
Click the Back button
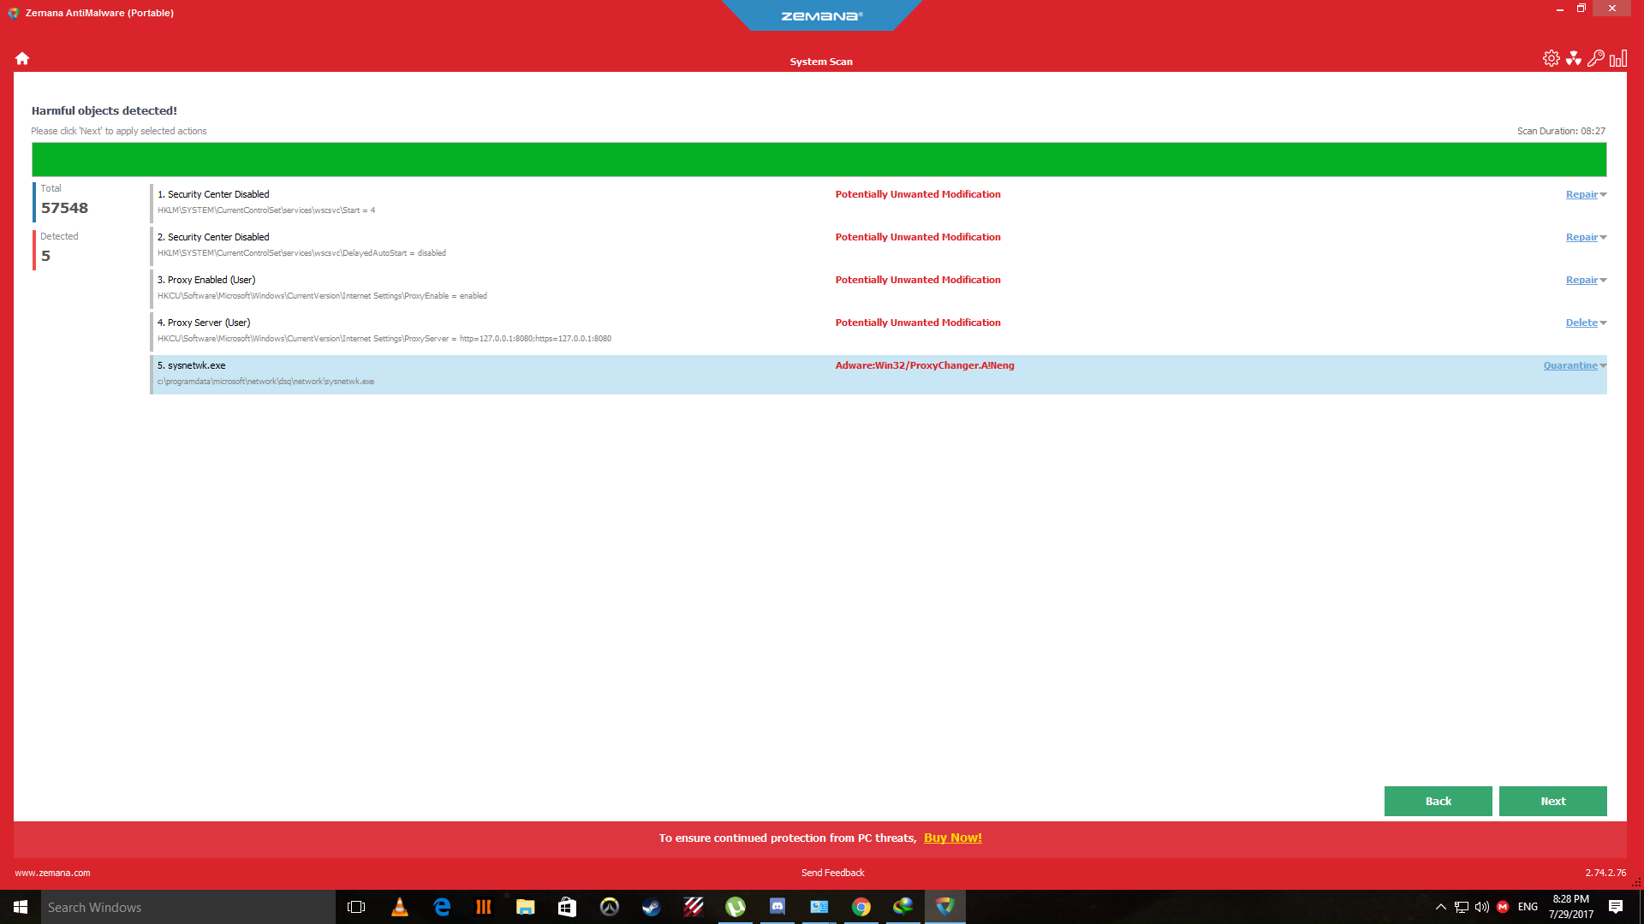(x=1438, y=801)
